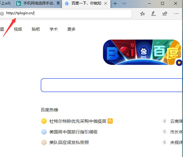
Task: Open the browser three-dots settings menu
Action: pyautogui.click(x=176, y=14)
